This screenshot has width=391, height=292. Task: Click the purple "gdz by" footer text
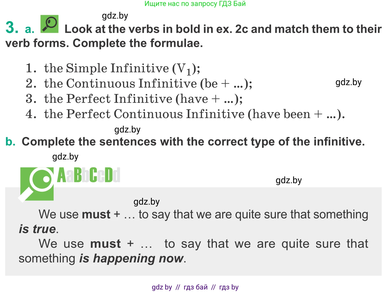(162, 287)
